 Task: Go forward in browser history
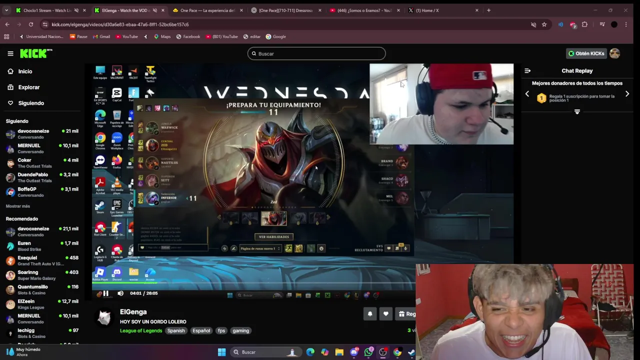click(19, 24)
